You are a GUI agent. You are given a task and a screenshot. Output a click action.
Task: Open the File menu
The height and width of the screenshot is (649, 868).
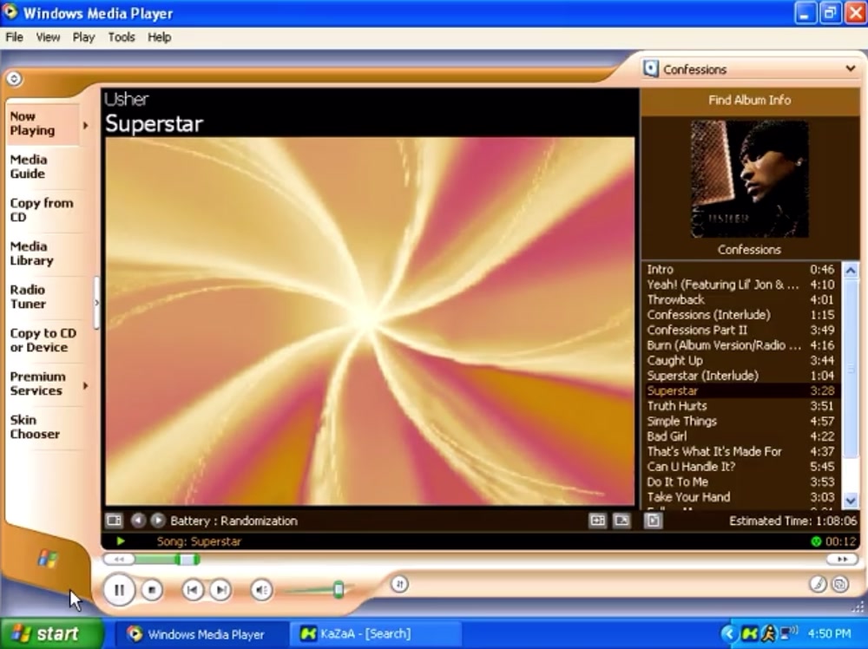tap(15, 37)
